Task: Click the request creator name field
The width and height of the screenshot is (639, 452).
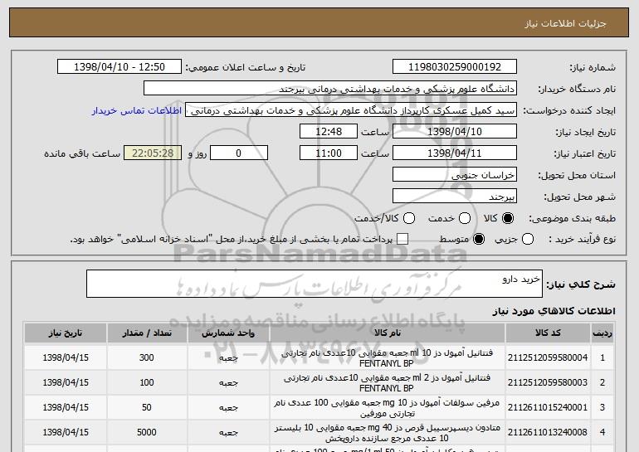Action: coord(351,110)
